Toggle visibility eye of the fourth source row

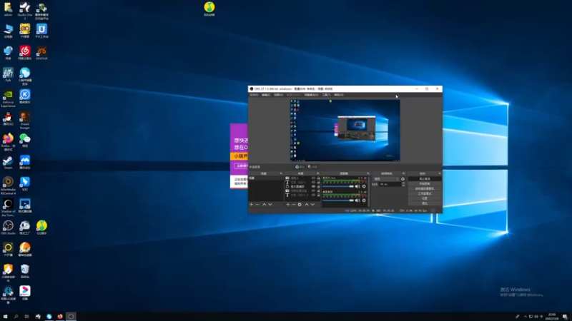coord(313,190)
